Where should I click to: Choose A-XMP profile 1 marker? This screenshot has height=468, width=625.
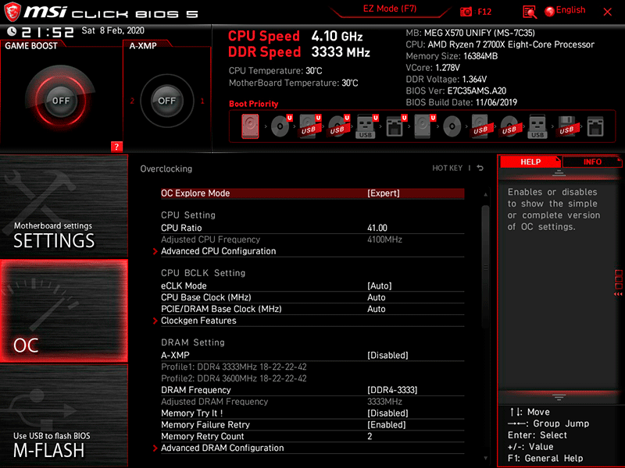tap(202, 101)
